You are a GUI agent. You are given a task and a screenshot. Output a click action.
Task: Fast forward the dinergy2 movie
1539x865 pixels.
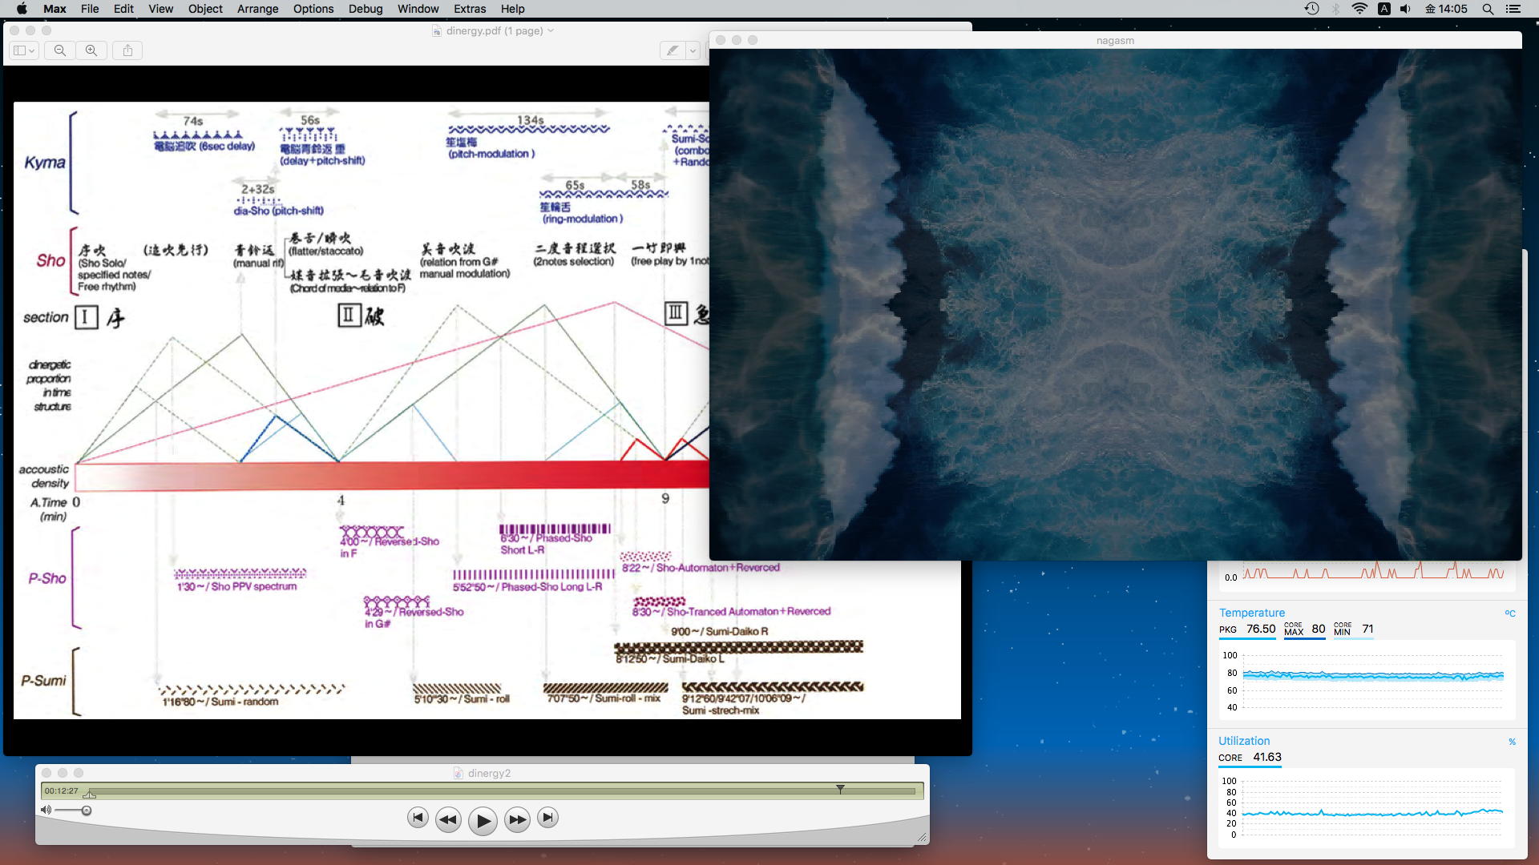pyautogui.click(x=517, y=819)
